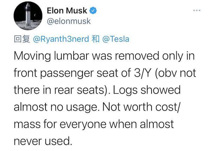Click the '3/Y' text in the tweet
This screenshot has height=151, width=224.
pyautogui.click(x=142, y=73)
